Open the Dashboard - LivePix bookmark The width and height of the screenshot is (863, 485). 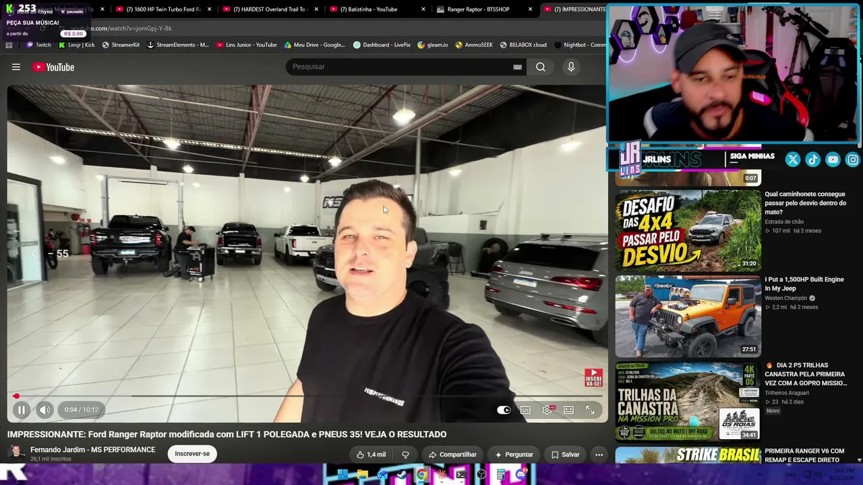coord(382,45)
